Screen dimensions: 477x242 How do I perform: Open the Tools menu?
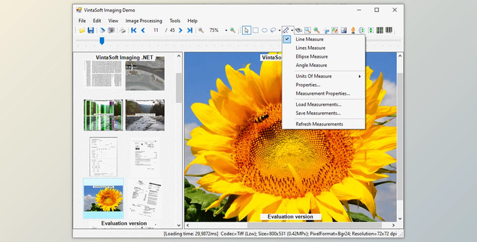point(175,21)
